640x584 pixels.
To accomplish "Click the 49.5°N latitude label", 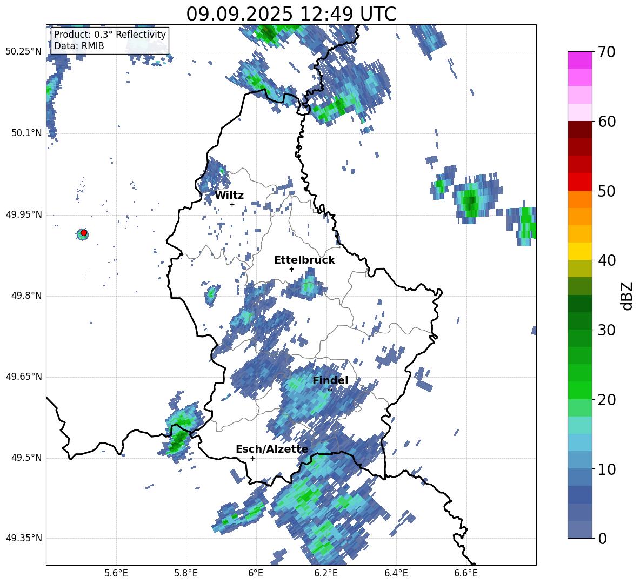I will [x=26, y=458].
